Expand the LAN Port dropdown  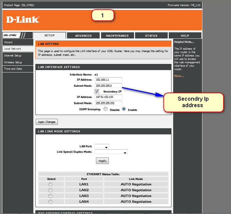click(102, 147)
